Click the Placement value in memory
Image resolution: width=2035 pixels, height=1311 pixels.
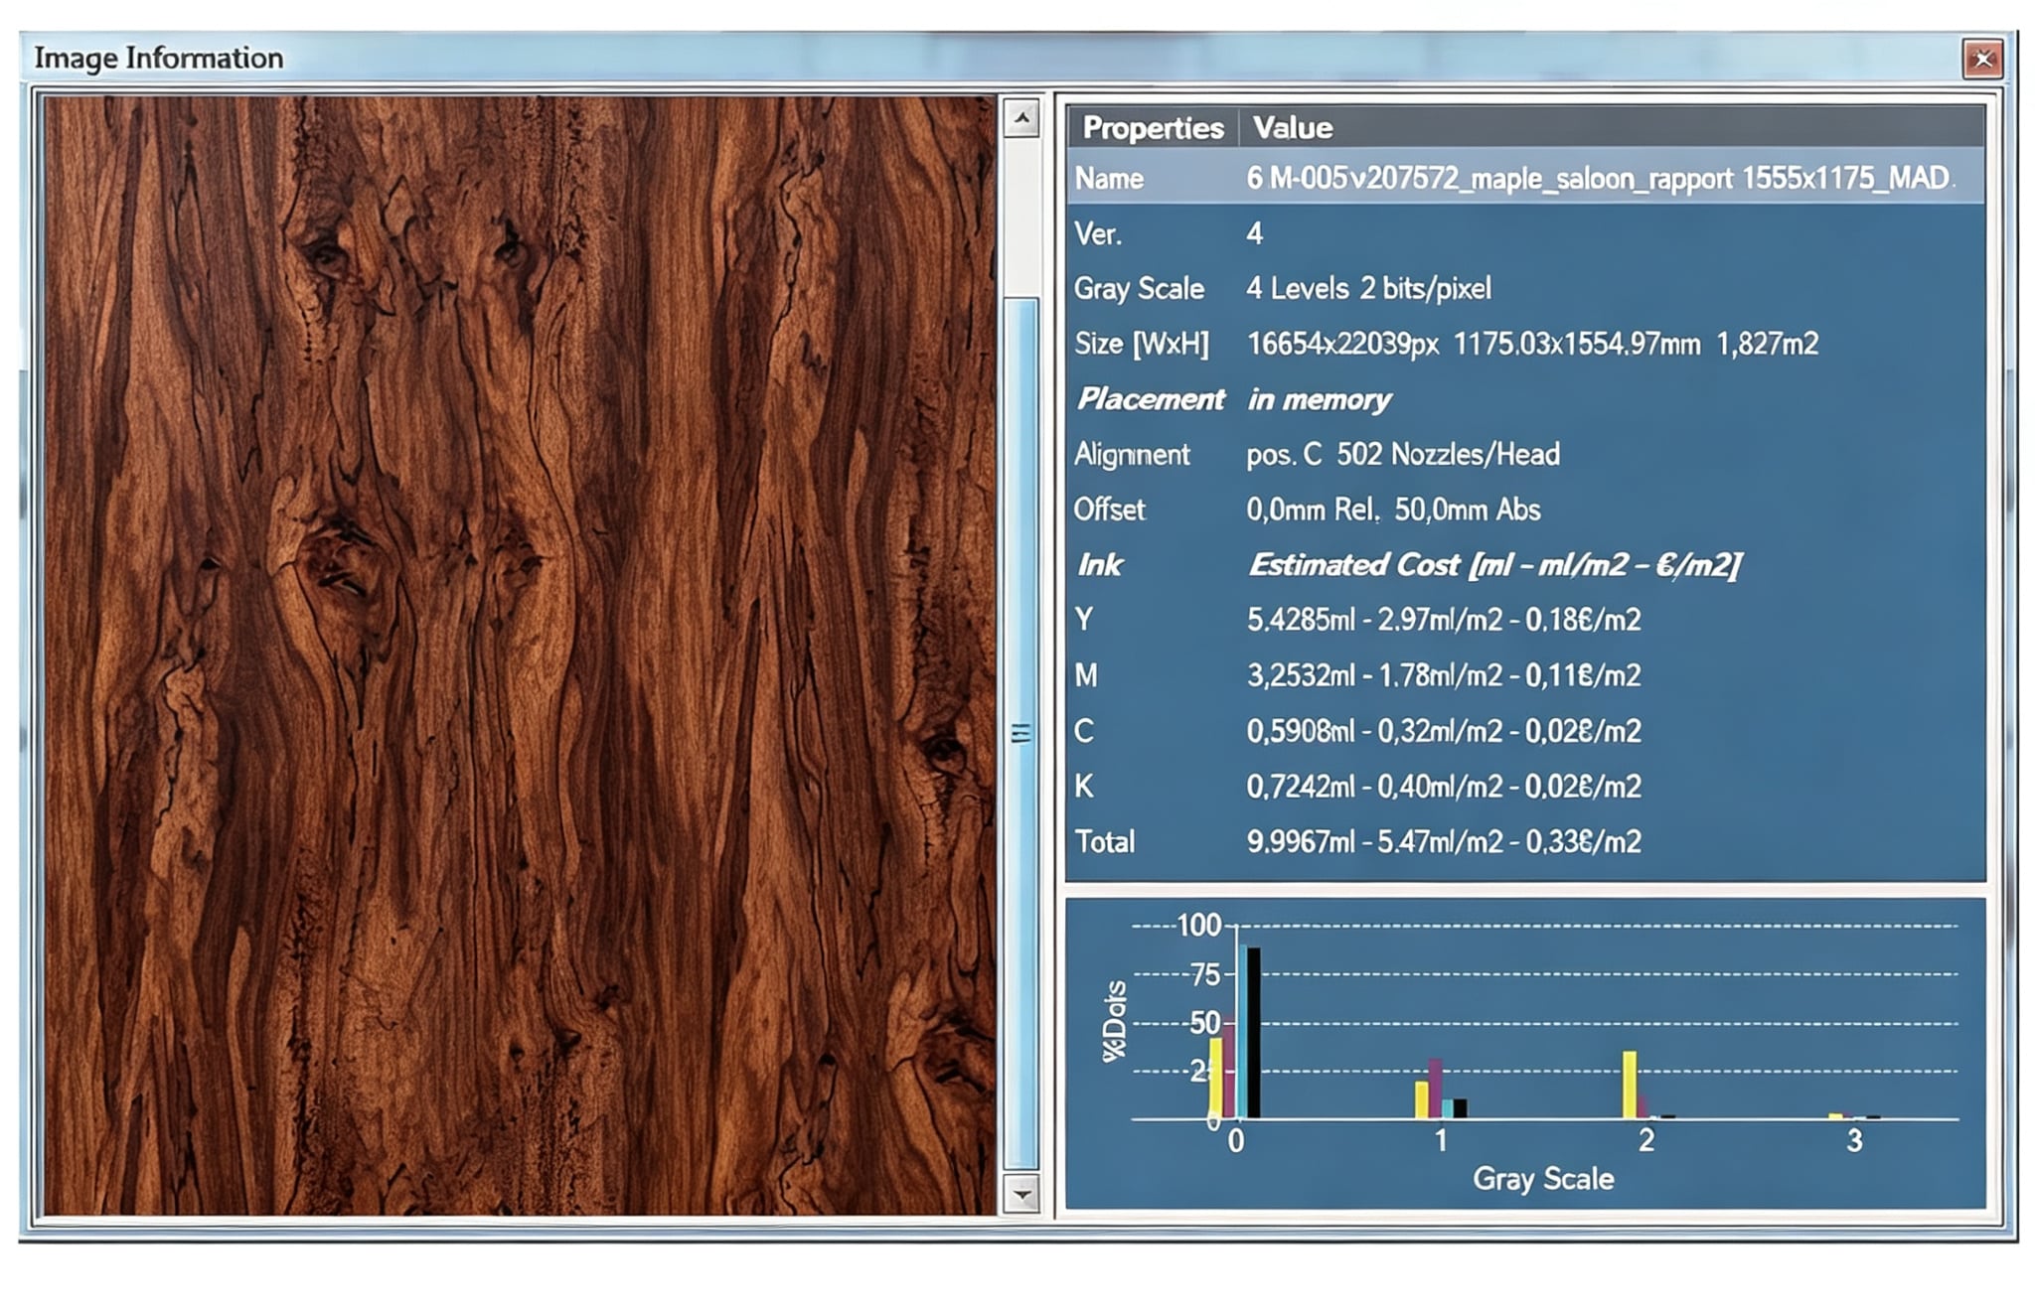click(x=1319, y=399)
